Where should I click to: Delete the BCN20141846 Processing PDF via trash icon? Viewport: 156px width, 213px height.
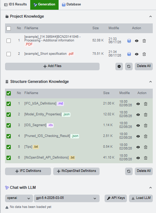tap(144, 41)
